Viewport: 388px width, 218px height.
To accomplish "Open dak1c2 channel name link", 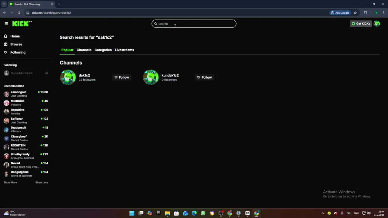I will (84, 75).
